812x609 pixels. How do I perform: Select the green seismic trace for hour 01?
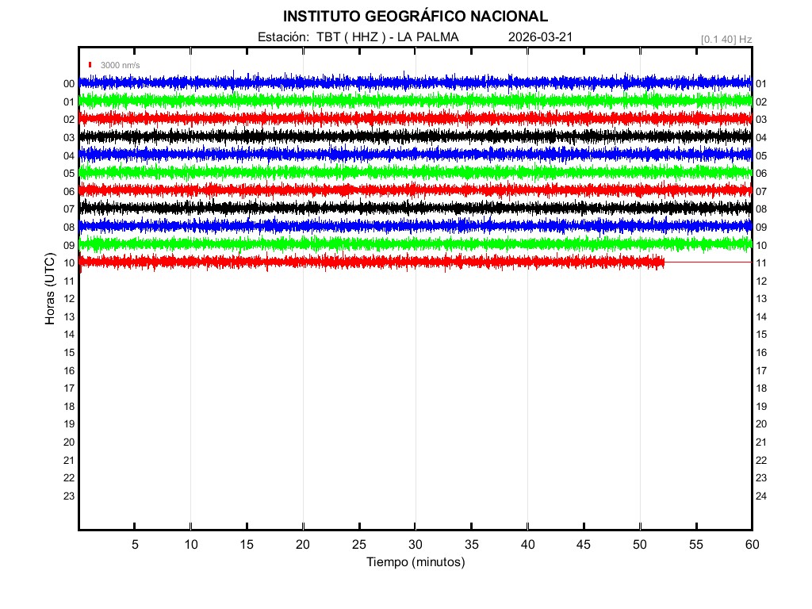pos(415,101)
